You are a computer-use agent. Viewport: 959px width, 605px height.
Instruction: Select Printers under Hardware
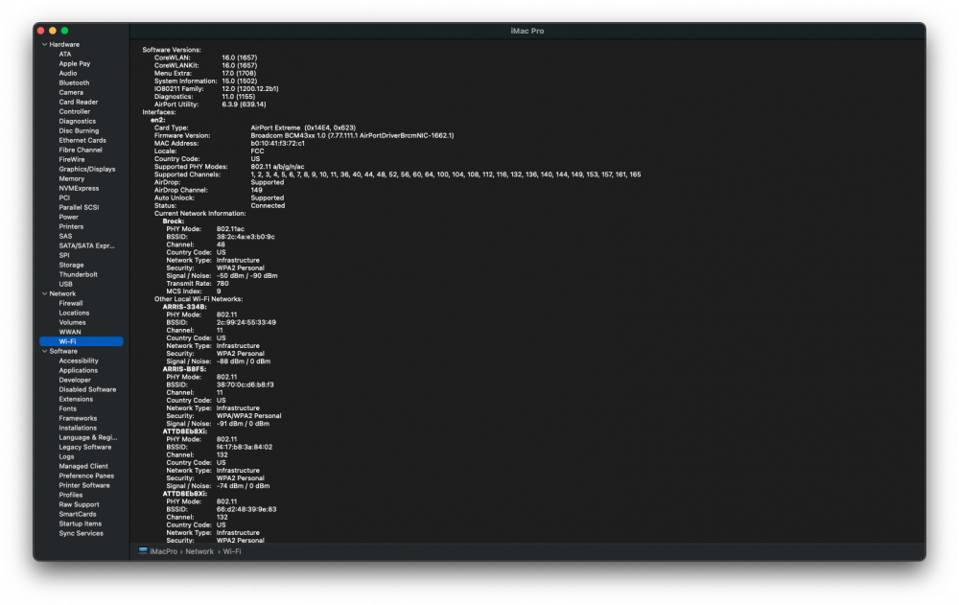pyautogui.click(x=71, y=226)
